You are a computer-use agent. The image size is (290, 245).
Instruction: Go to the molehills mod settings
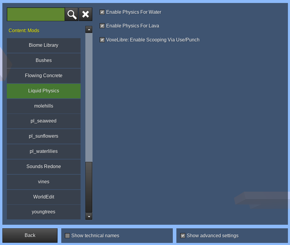pos(44,106)
